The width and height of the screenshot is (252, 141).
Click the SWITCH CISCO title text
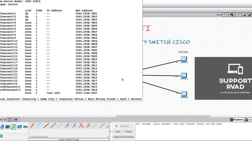169,42
